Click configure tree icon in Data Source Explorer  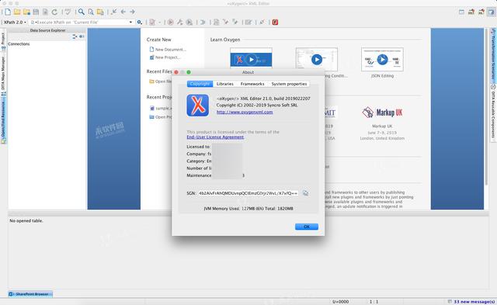pos(75,36)
